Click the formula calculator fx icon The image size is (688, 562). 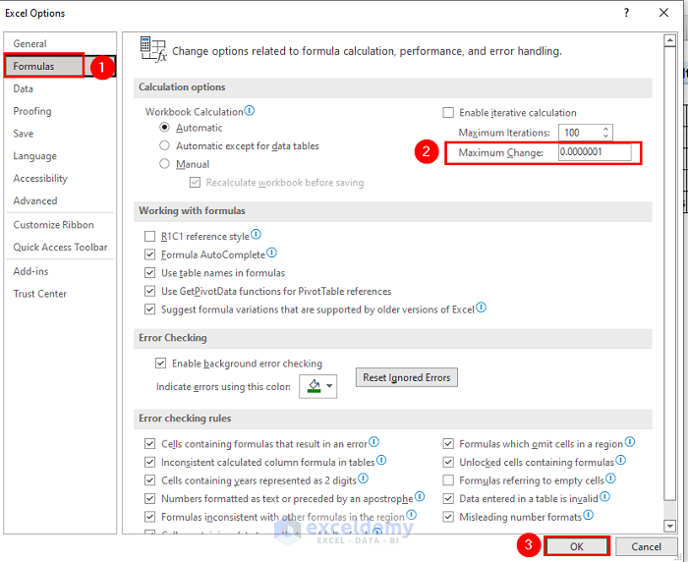pyautogui.click(x=153, y=49)
